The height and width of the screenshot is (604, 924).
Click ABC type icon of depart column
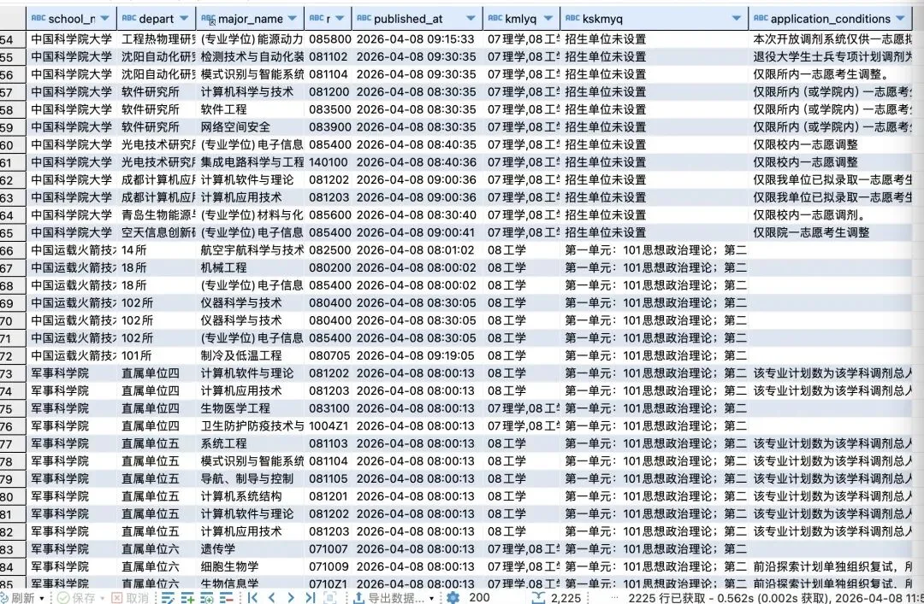[129, 18]
